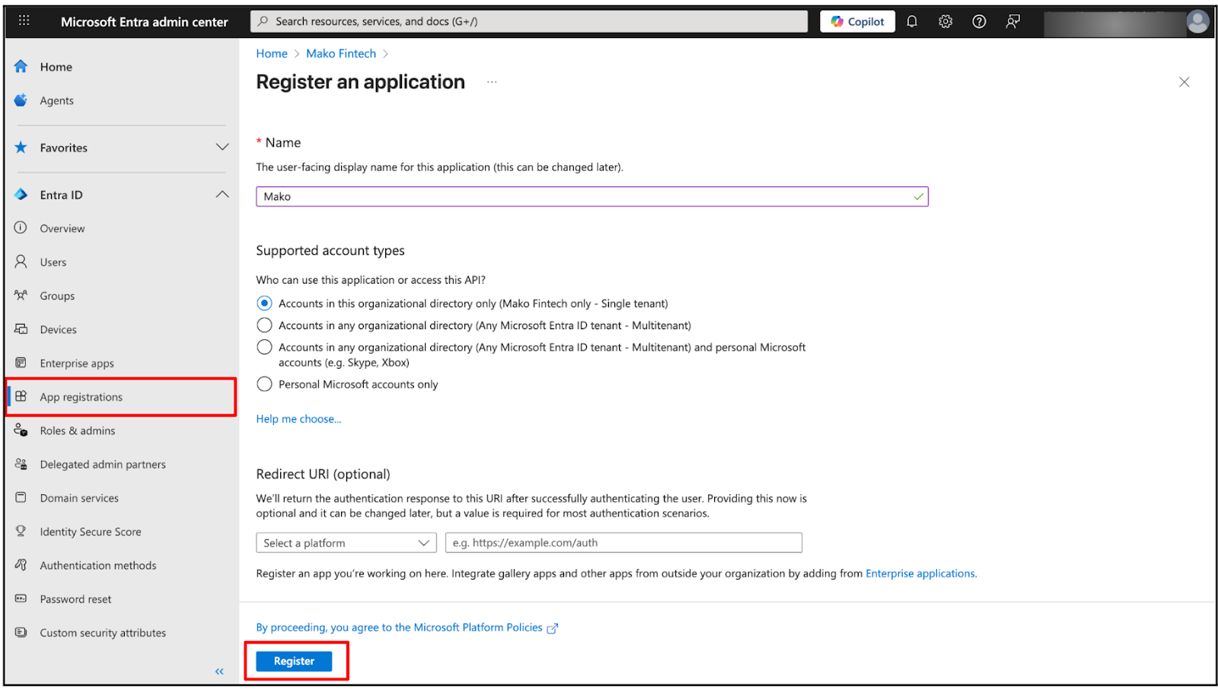The width and height of the screenshot is (1218, 689).
Task: Open the Authentication methods menu item
Action: point(98,565)
